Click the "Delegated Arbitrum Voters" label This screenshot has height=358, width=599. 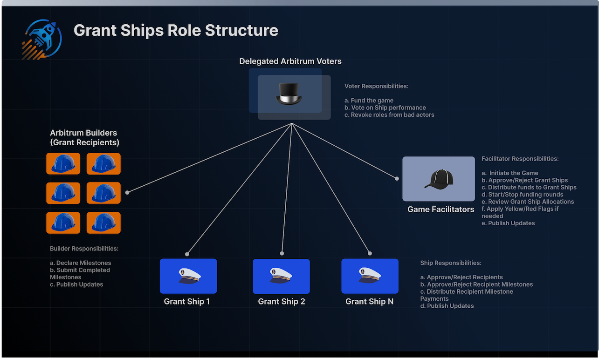290,61
